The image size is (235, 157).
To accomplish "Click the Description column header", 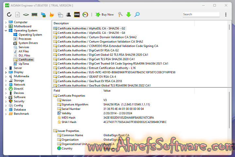I will click(61, 23).
